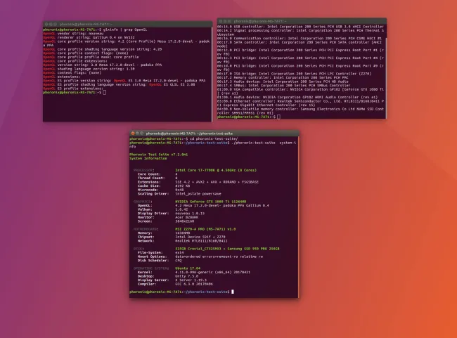Click '04:00.0 Non-Volatile memory controller' line
Viewport: 457px width, 338px height.
[x=300, y=111]
